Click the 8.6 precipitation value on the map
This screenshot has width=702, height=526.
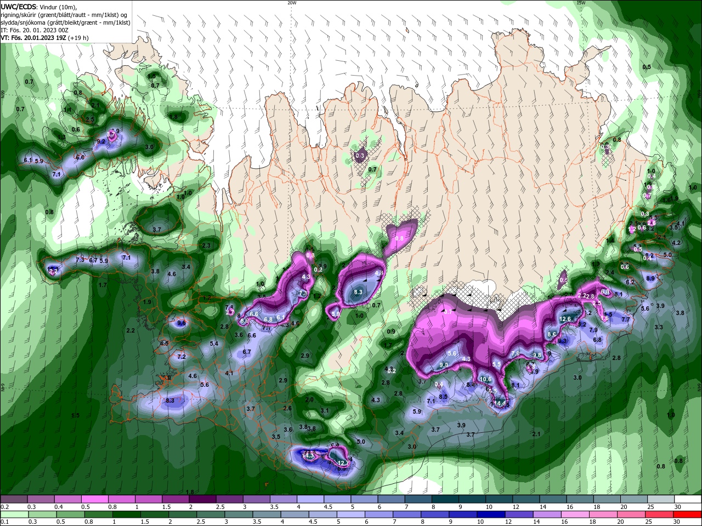pyautogui.click(x=552, y=334)
